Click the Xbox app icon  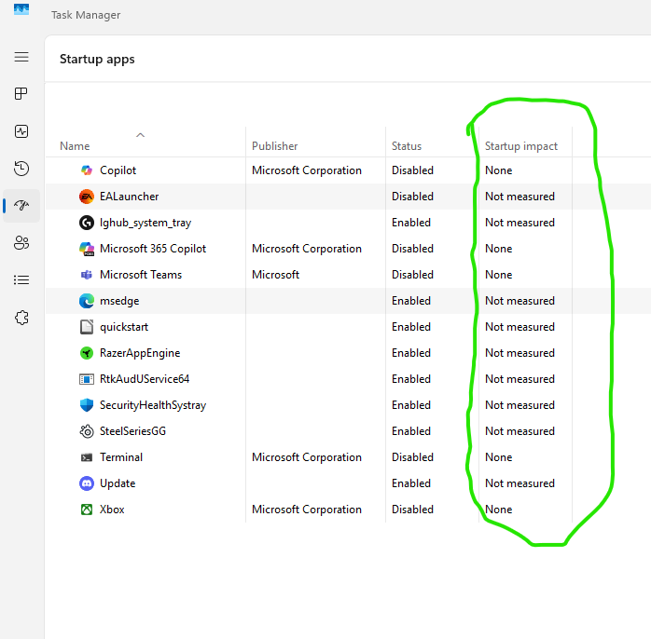tap(87, 510)
